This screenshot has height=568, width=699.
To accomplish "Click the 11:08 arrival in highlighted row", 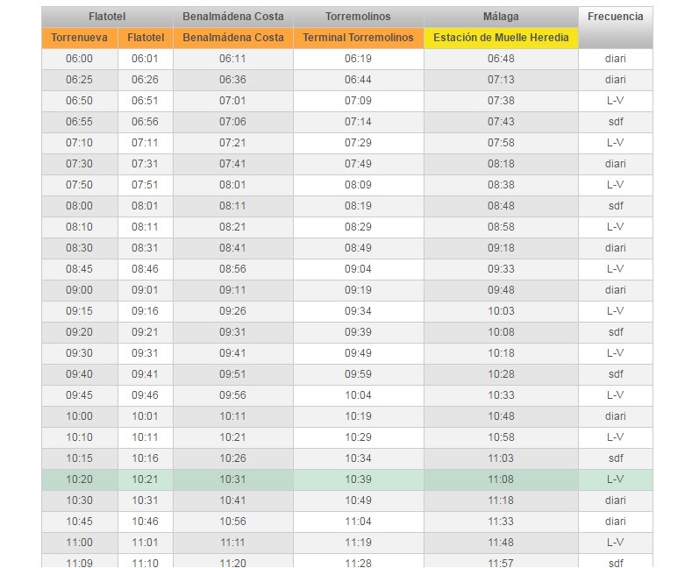I will (x=501, y=479).
